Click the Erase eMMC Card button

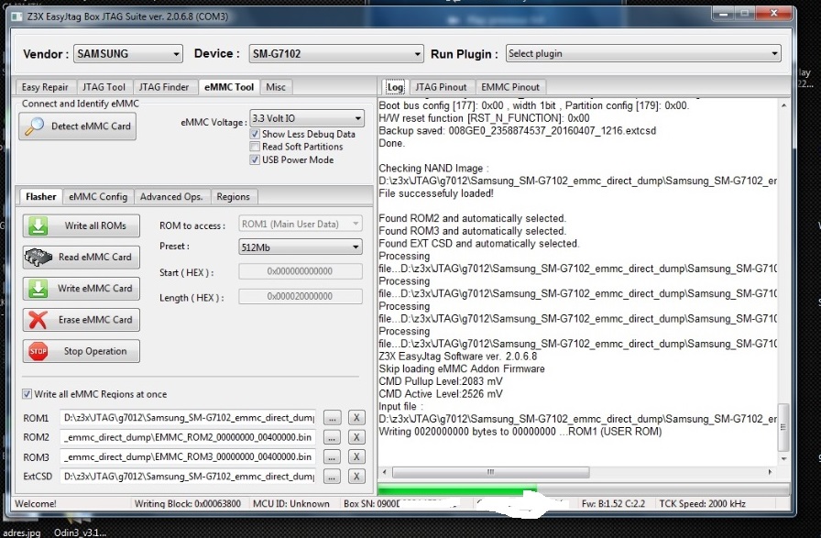click(x=82, y=320)
